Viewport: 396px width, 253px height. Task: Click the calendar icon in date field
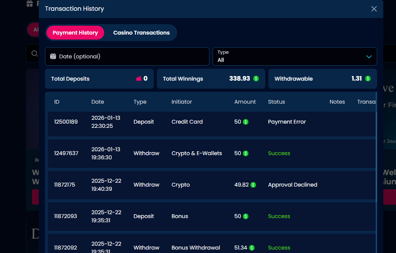tap(53, 56)
